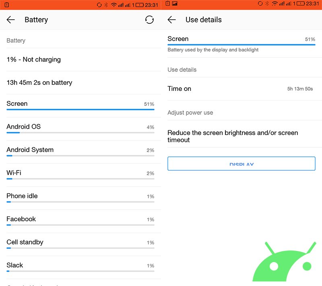Go back from the Battery screen
The height and width of the screenshot is (286, 322).
point(11,20)
